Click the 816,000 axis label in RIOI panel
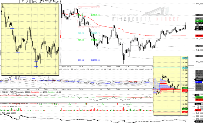Screen dimensions: 203x123 199,119
